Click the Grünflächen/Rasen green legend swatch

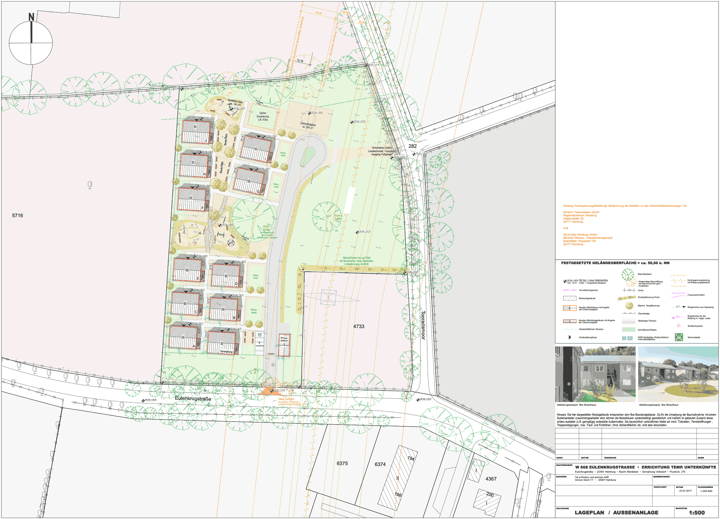628,330
